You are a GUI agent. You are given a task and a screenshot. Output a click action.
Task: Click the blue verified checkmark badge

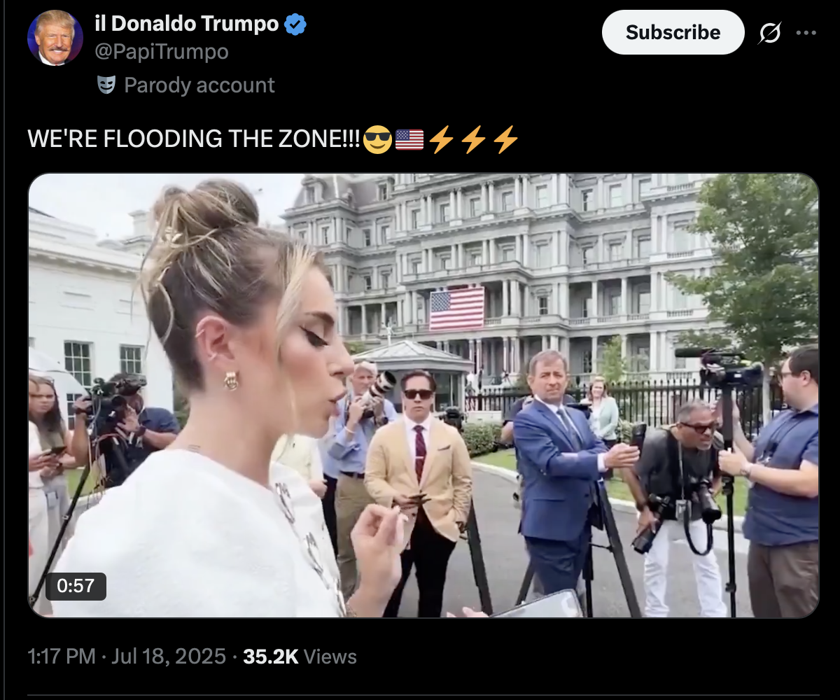click(296, 24)
